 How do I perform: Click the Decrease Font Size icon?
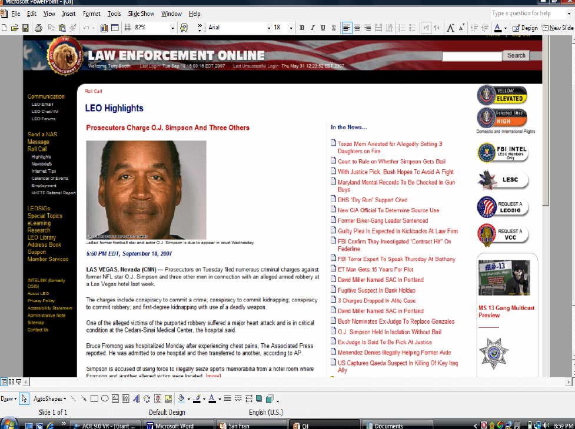point(461,26)
